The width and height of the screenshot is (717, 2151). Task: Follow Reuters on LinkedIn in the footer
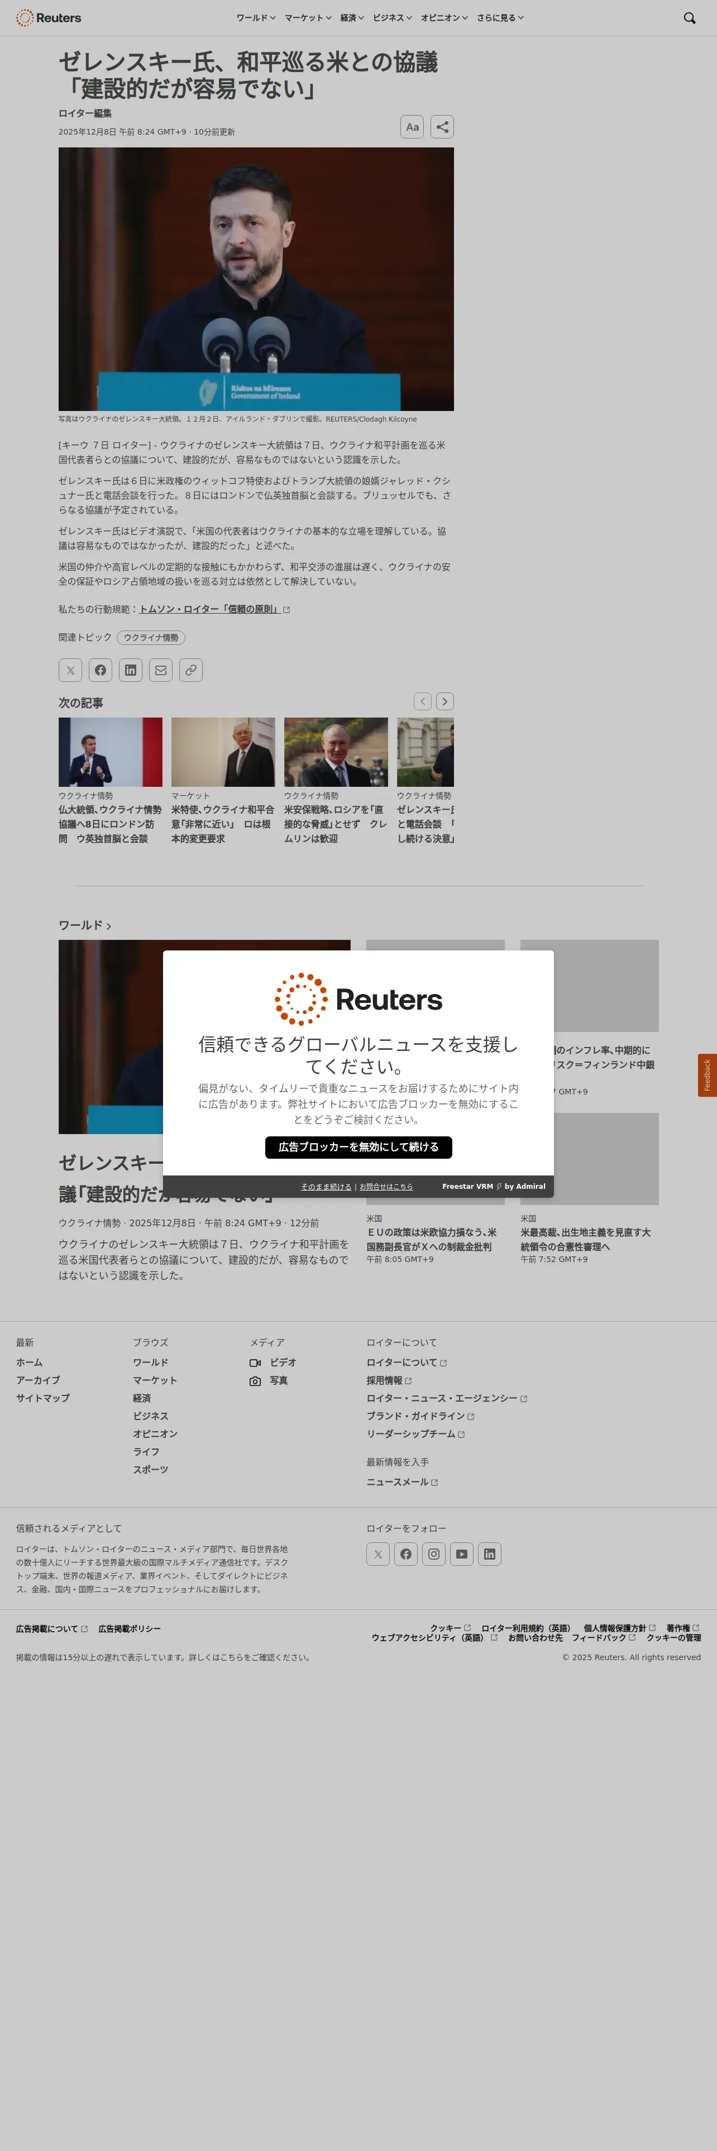(490, 1554)
